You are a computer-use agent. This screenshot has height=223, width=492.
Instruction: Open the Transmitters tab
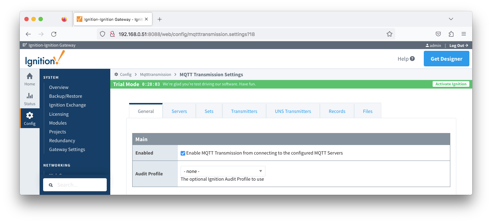click(244, 111)
